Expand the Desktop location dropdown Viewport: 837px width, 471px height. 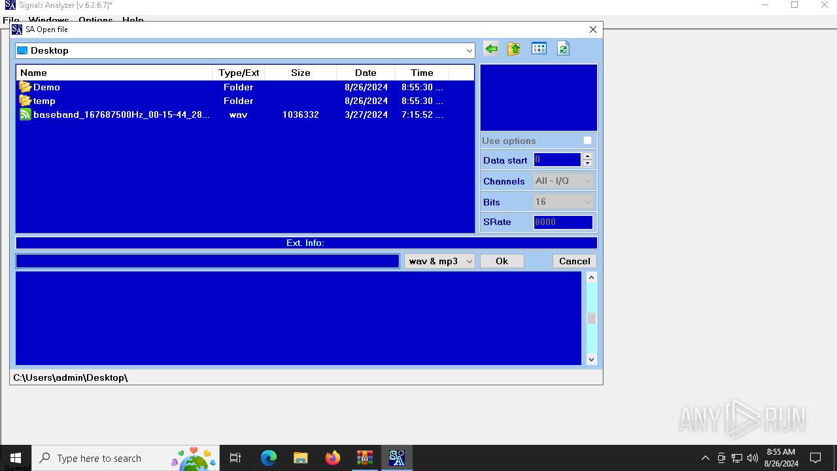pyautogui.click(x=470, y=50)
